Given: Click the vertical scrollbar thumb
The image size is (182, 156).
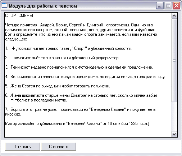Looking at the screenshot, I should tap(174, 60).
